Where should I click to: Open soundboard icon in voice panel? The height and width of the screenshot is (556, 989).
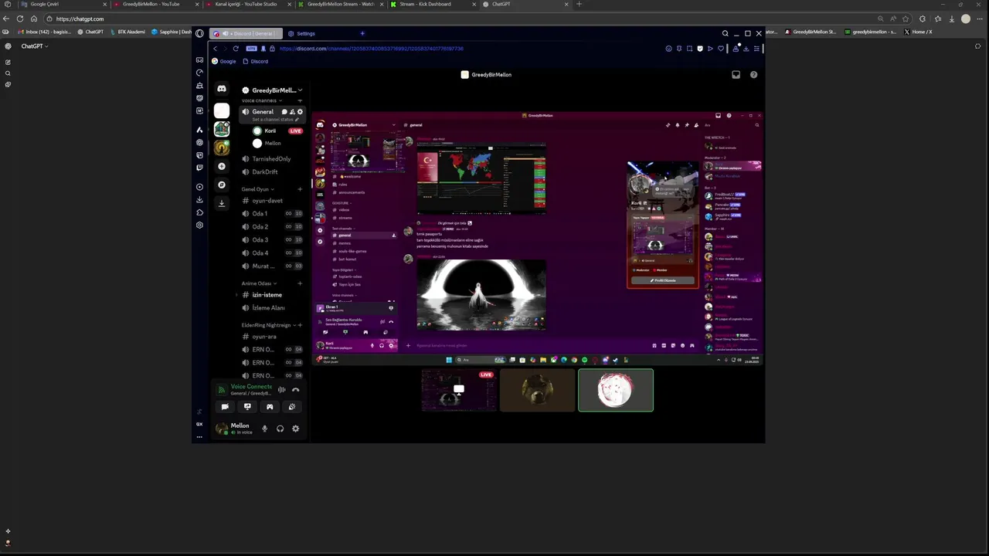point(292,407)
